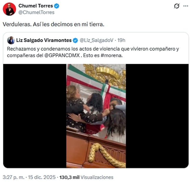Visit the @ChumelTorres handle link

click(x=36, y=12)
